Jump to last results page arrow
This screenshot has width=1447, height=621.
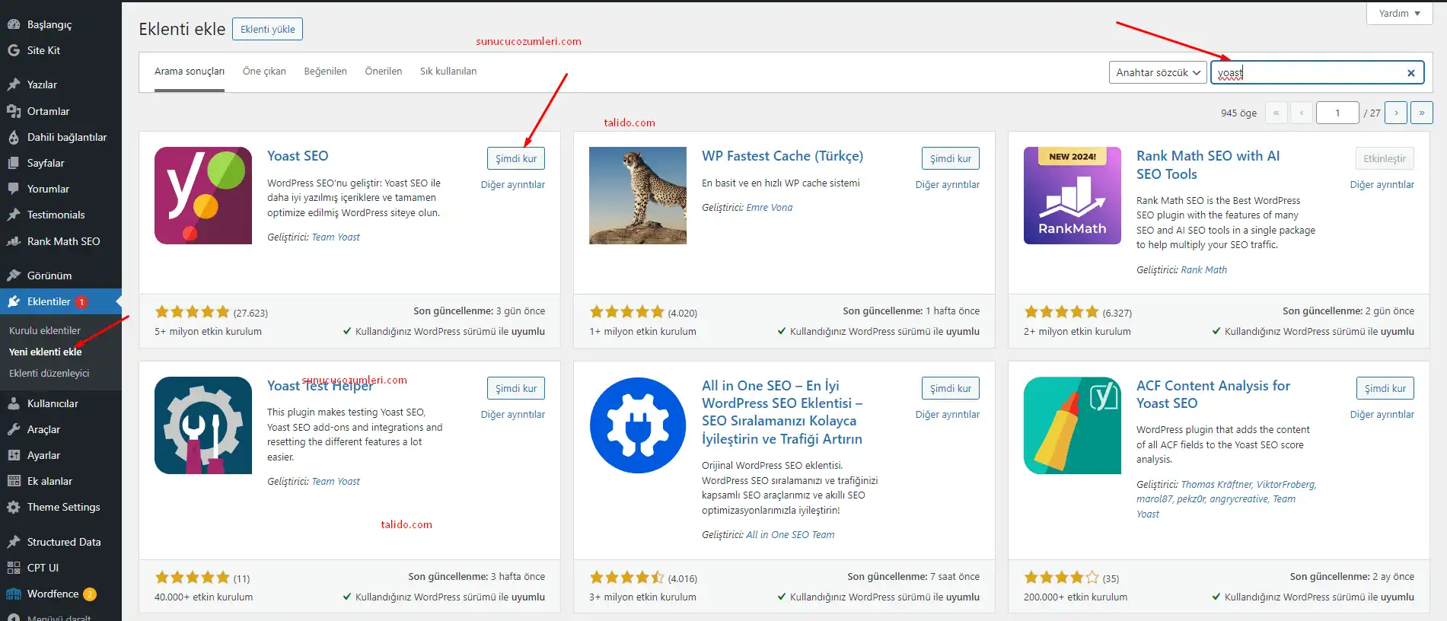coord(1422,113)
